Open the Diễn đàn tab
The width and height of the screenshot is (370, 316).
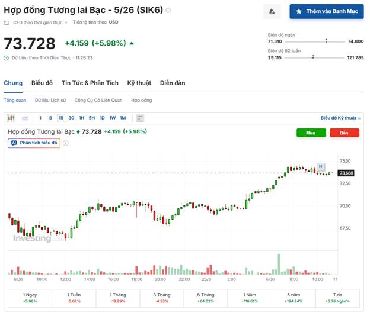[x=173, y=83]
